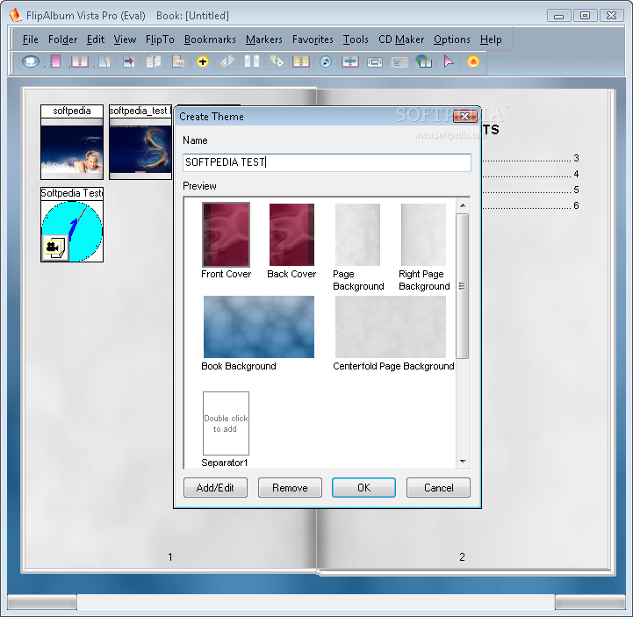Screen dimensions: 633x617
Task: Click the open notebook icon in toolbar
Action: [x=80, y=61]
